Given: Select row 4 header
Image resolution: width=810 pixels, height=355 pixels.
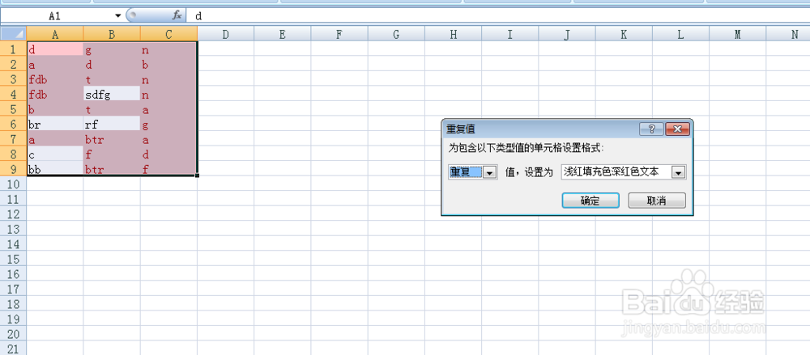Looking at the screenshot, I should coord(14,94).
